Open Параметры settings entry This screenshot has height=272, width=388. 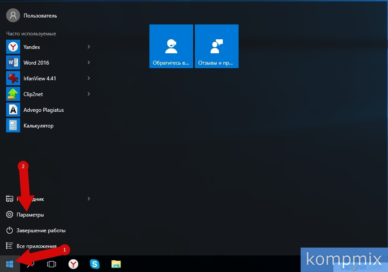point(30,215)
